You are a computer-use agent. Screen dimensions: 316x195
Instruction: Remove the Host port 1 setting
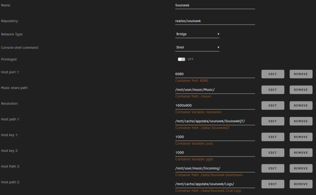[301, 74]
